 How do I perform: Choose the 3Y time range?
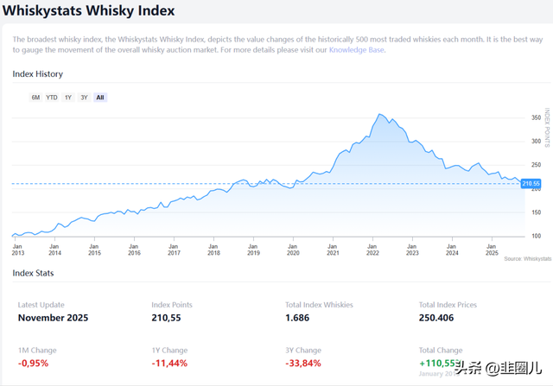click(84, 98)
